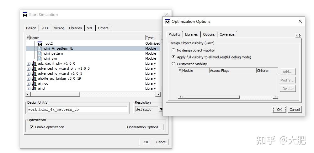The height and width of the screenshot is (153, 314).
Task: Choose Customized visibility radio button
Action: tap(173, 64)
